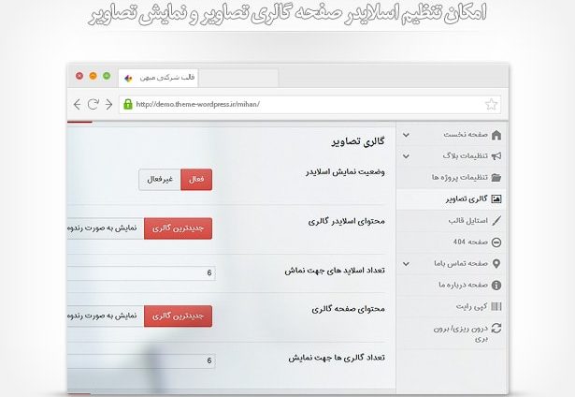The height and width of the screenshot is (397, 575).
Task: Click the barcode icon for کپی رایت
Action: click(x=496, y=306)
